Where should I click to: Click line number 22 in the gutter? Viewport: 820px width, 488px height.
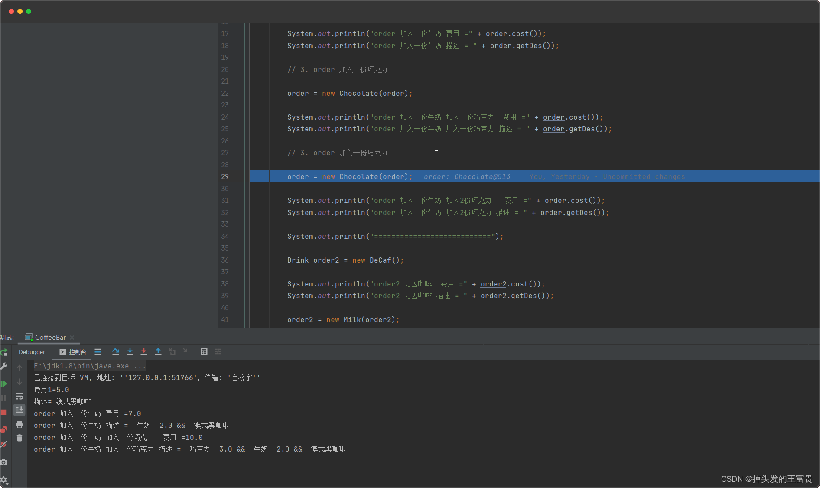click(225, 93)
